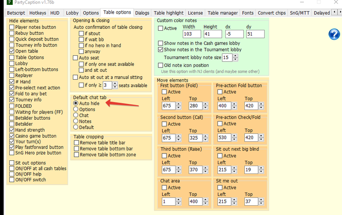Toggle the Auto seat checkbox

pyautogui.click(x=75, y=58)
